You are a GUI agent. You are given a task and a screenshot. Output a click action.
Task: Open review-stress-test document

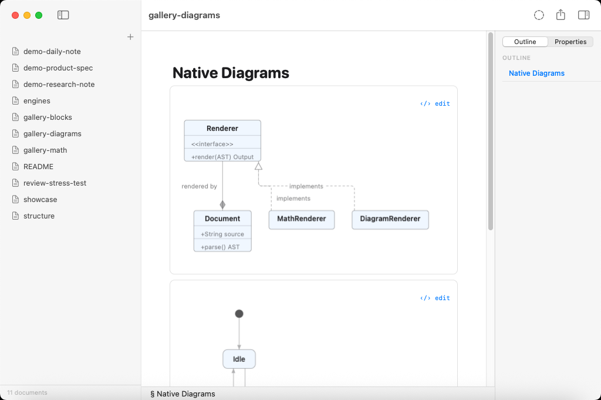pos(55,183)
